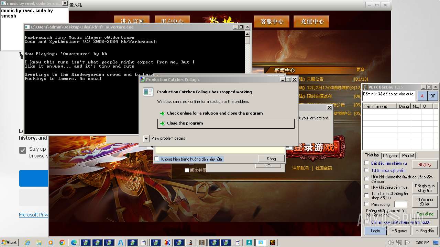Open Google Chrome from the taskbar

(62, 243)
